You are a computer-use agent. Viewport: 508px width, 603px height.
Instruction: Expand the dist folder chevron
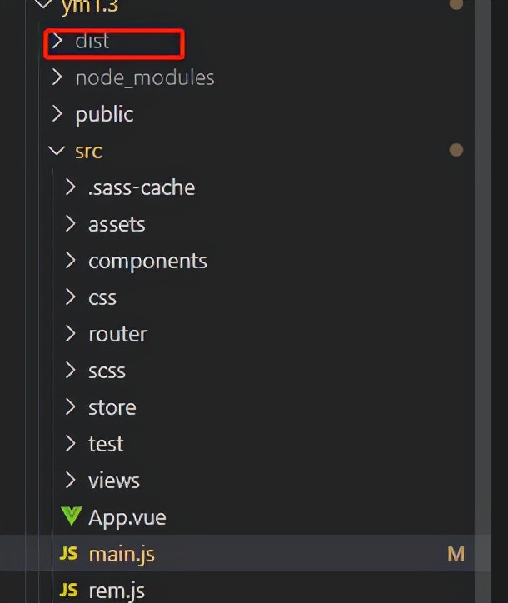pos(57,41)
